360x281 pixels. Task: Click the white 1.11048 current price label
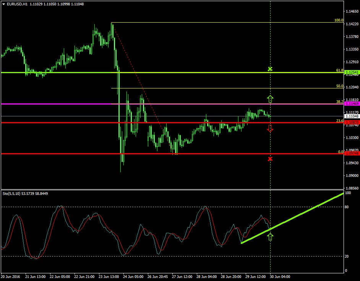pyautogui.click(x=351, y=116)
